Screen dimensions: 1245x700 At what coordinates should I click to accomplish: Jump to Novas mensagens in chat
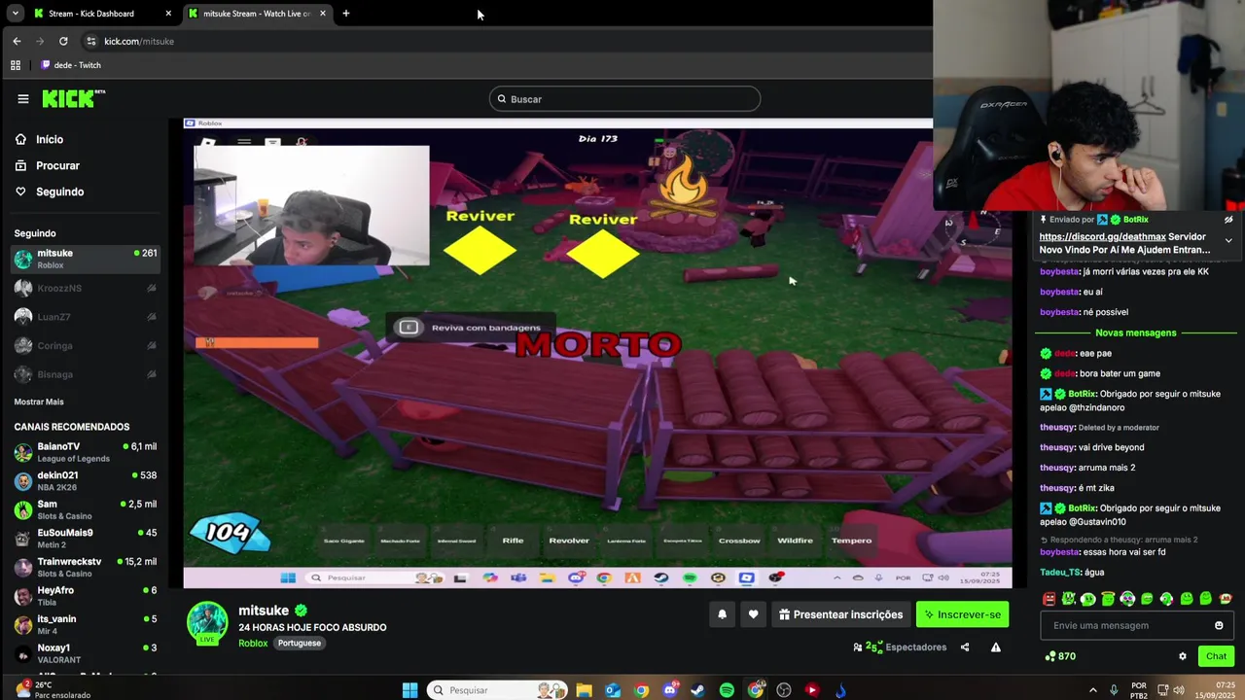coord(1136,332)
